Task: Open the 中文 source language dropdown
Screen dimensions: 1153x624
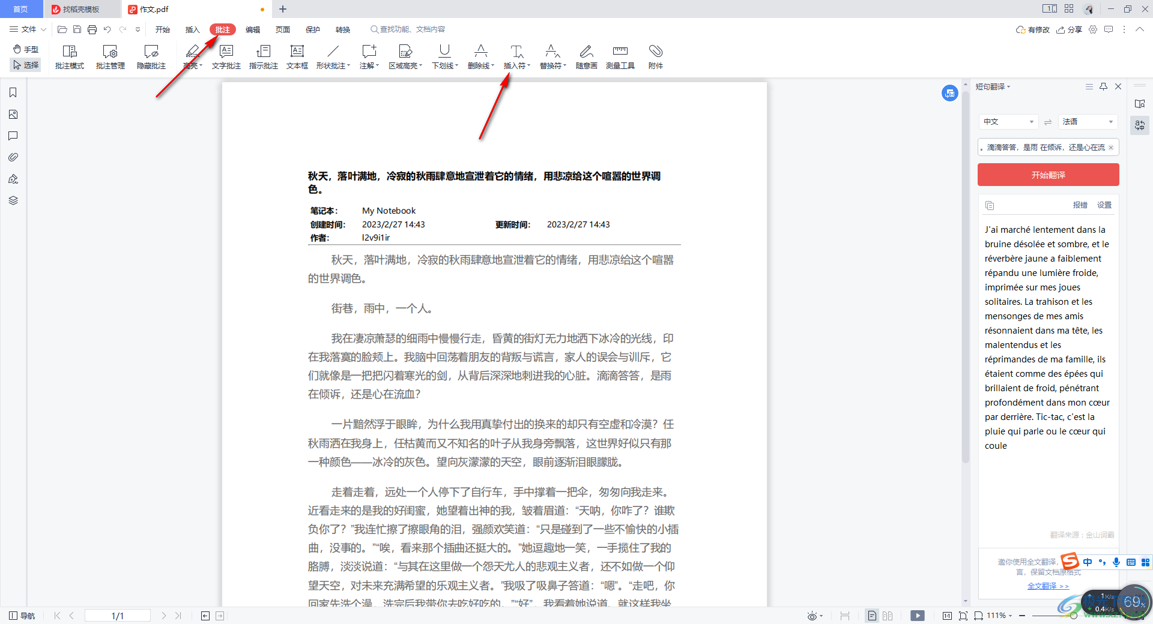Action: [1008, 122]
